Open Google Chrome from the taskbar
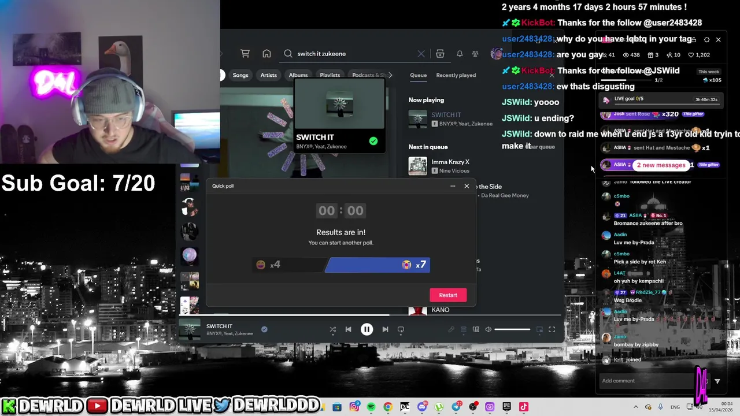This screenshot has width=740, height=416. coord(388,407)
